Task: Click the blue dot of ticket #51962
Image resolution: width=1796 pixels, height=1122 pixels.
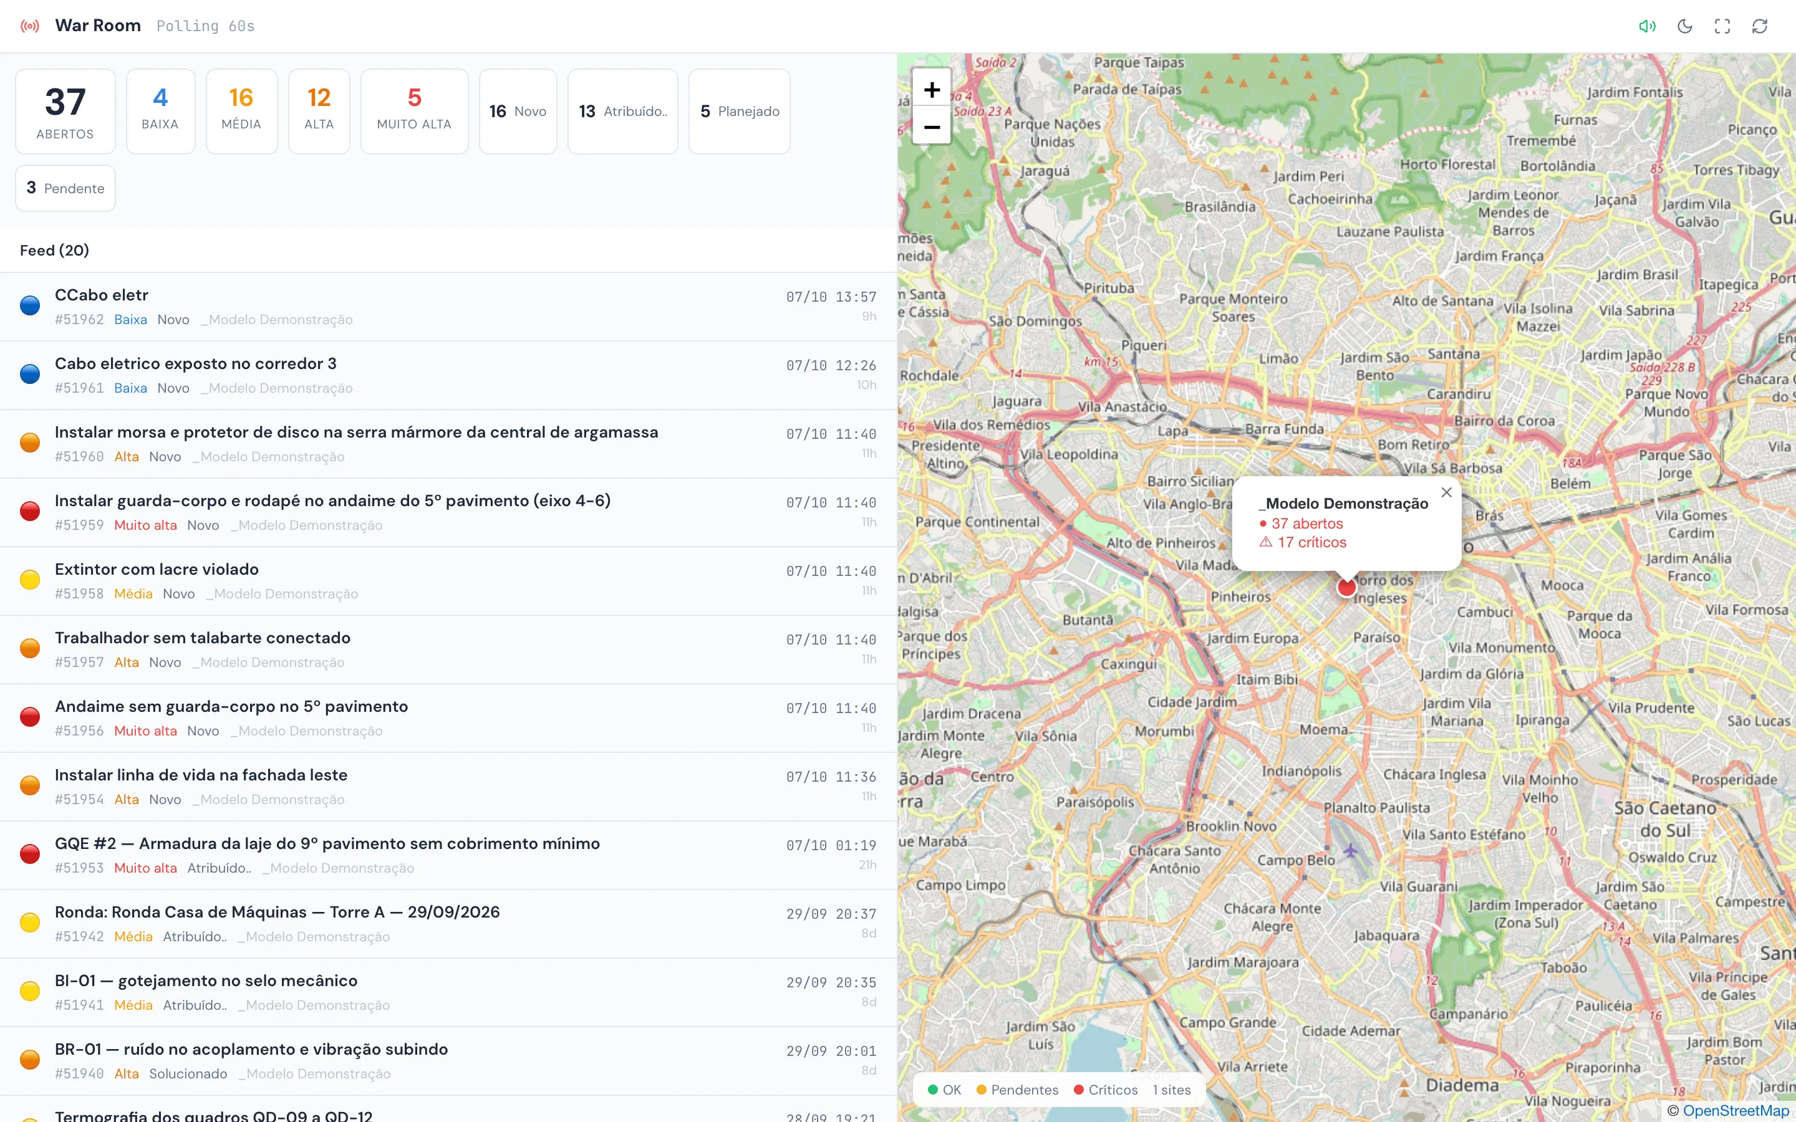Action: [x=30, y=305]
